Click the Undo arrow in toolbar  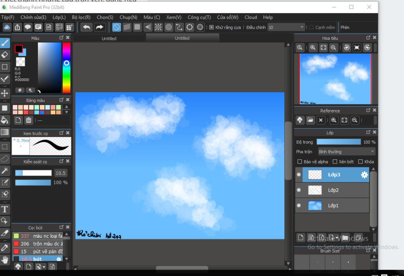click(86, 27)
